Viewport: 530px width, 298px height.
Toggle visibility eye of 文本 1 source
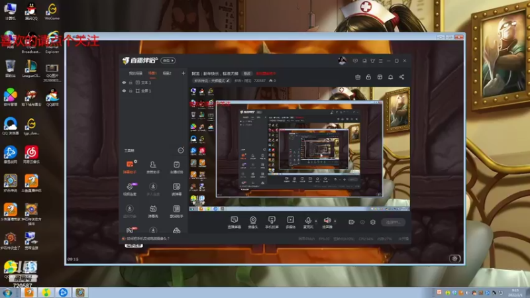tap(124, 82)
